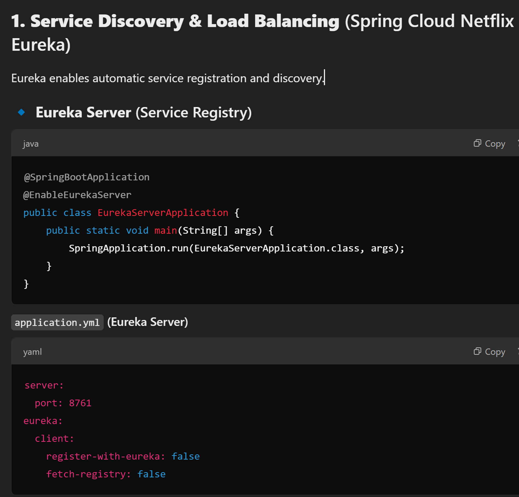Click the 'EurekaServerApplication' class name in red
Image resolution: width=519 pixels, height=497 pixels.
pos(163,213)
